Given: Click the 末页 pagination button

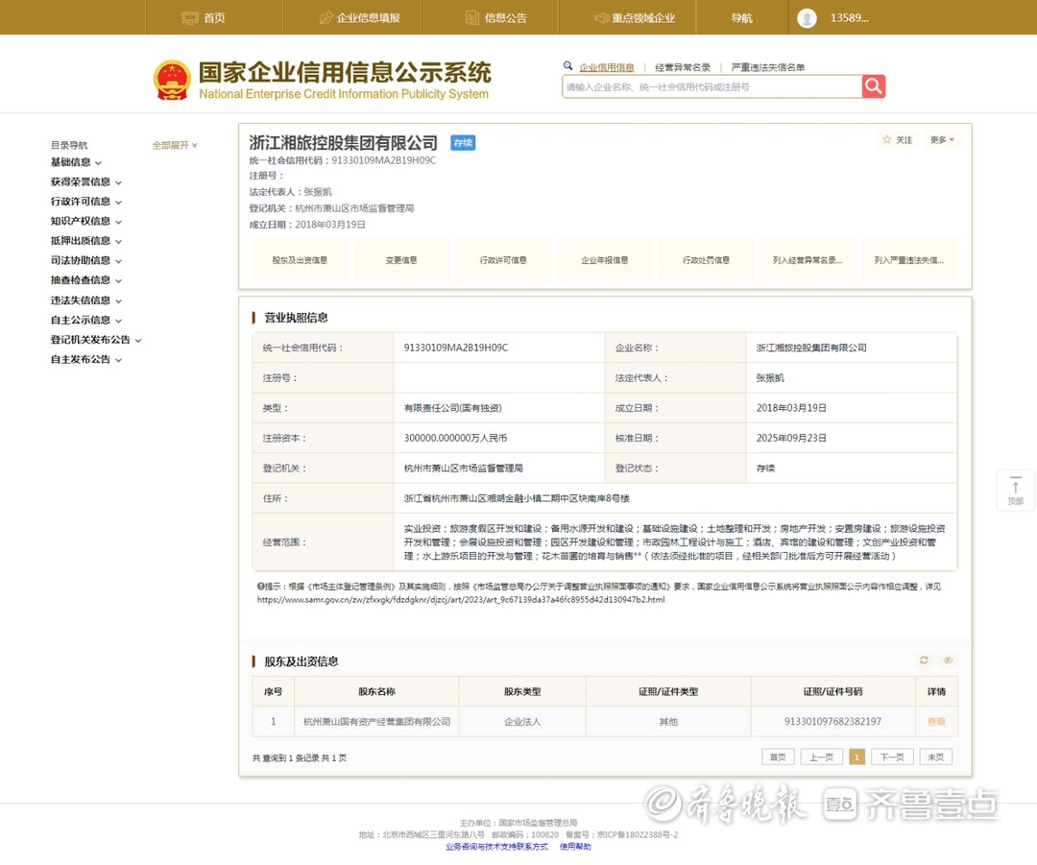Looking at the screenshot, I should pyautogui.click(x=936, y=757).
